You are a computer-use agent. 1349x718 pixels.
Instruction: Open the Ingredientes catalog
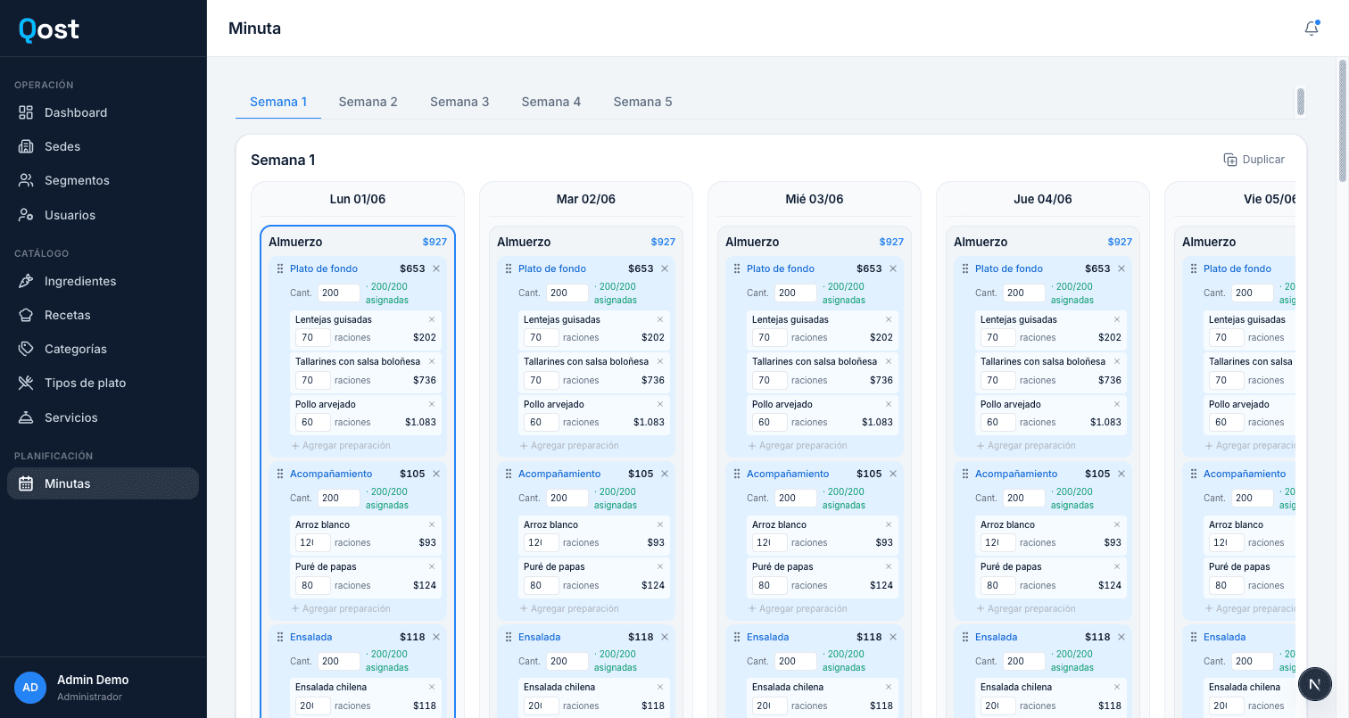pos(103,281)
